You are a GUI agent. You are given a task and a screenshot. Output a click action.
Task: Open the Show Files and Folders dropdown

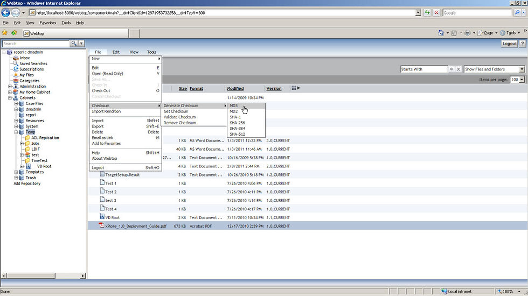tap(522, 69)
